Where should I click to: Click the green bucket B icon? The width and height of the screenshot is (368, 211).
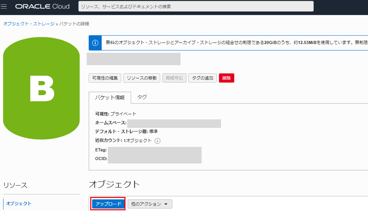[41, 88]
